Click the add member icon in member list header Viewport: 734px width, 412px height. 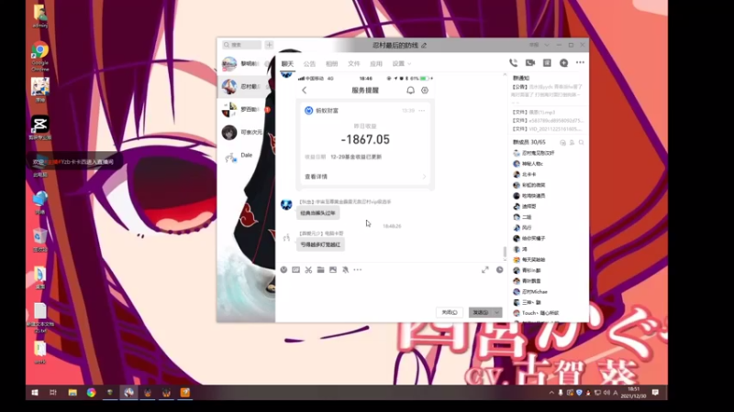pos(572,143)
